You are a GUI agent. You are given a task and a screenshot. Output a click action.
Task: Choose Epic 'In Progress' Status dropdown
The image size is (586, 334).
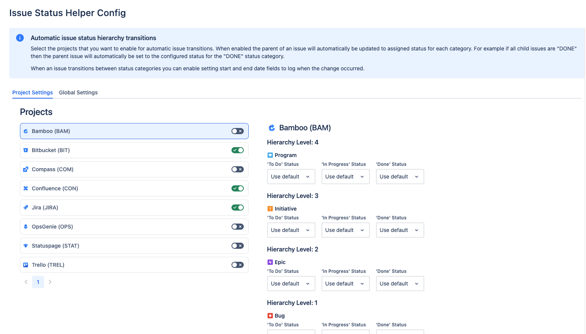(345, 284)
